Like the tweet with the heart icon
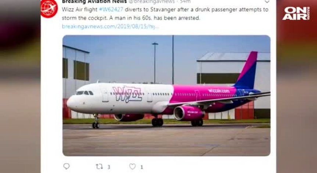The image size is (317, 173). click(133, 166)
